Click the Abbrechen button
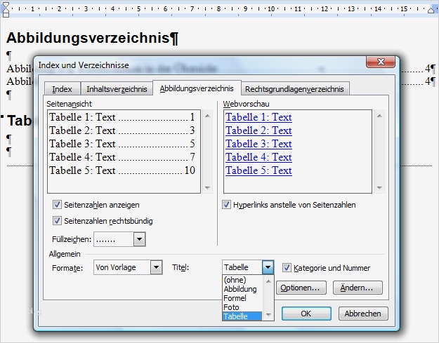Image resolution: width=439 pixels, height=343 pixels. pyautogui.click(x=363, y=314)
